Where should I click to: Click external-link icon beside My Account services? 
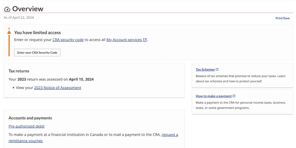click(x=145, y=40)
